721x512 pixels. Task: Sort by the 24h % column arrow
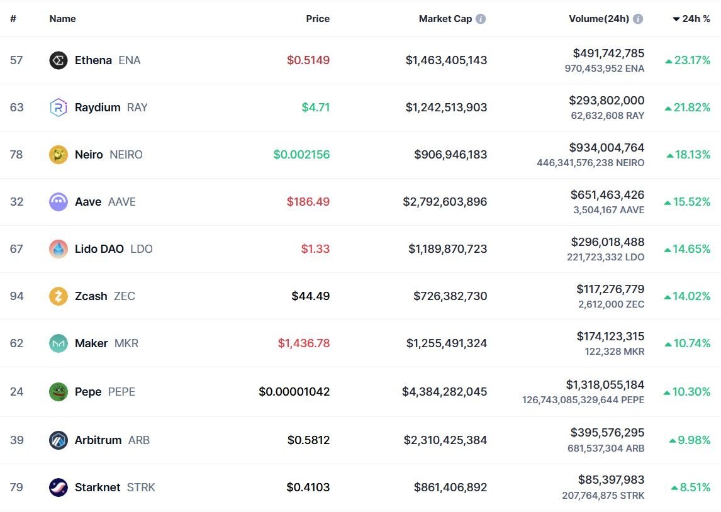pyautogui.click(x=676, y=19)
